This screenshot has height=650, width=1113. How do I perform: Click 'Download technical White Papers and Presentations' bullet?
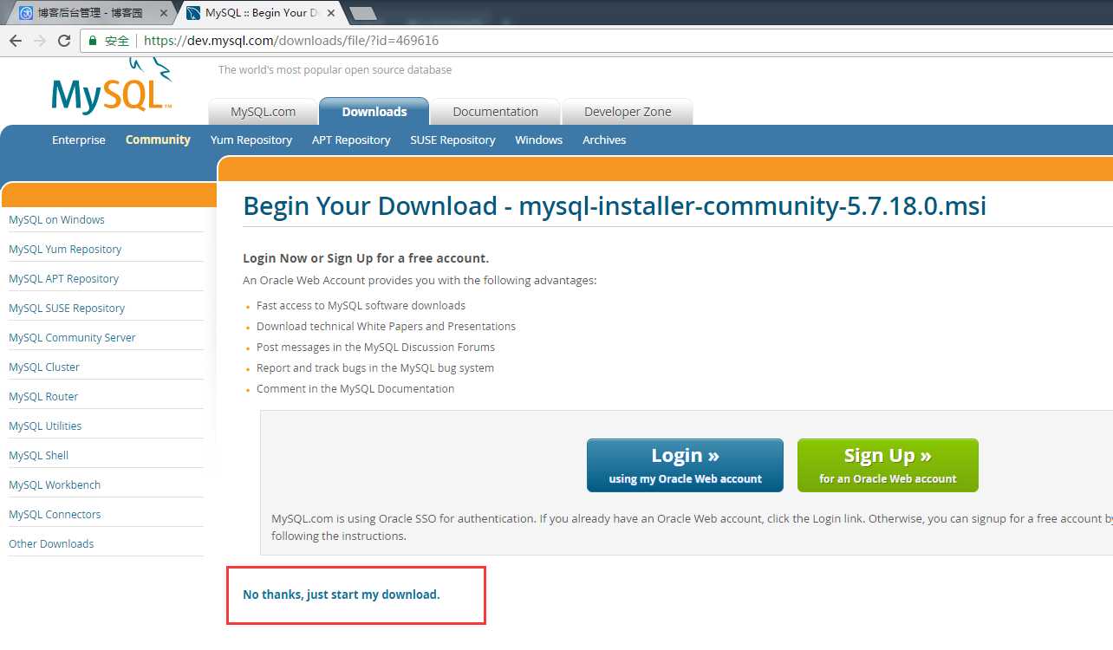386,327
